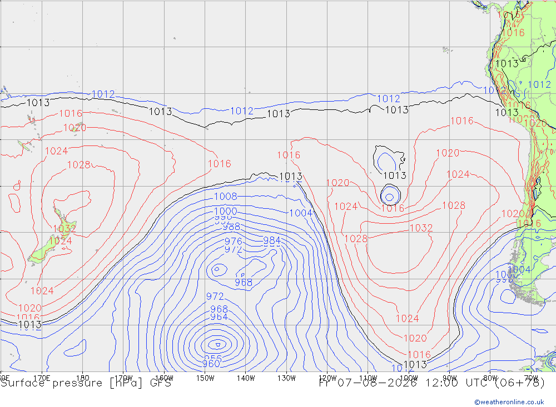Screen dimensions: 556x407
Task: Click the blue '988' isobar label
Action: [231, 227]
